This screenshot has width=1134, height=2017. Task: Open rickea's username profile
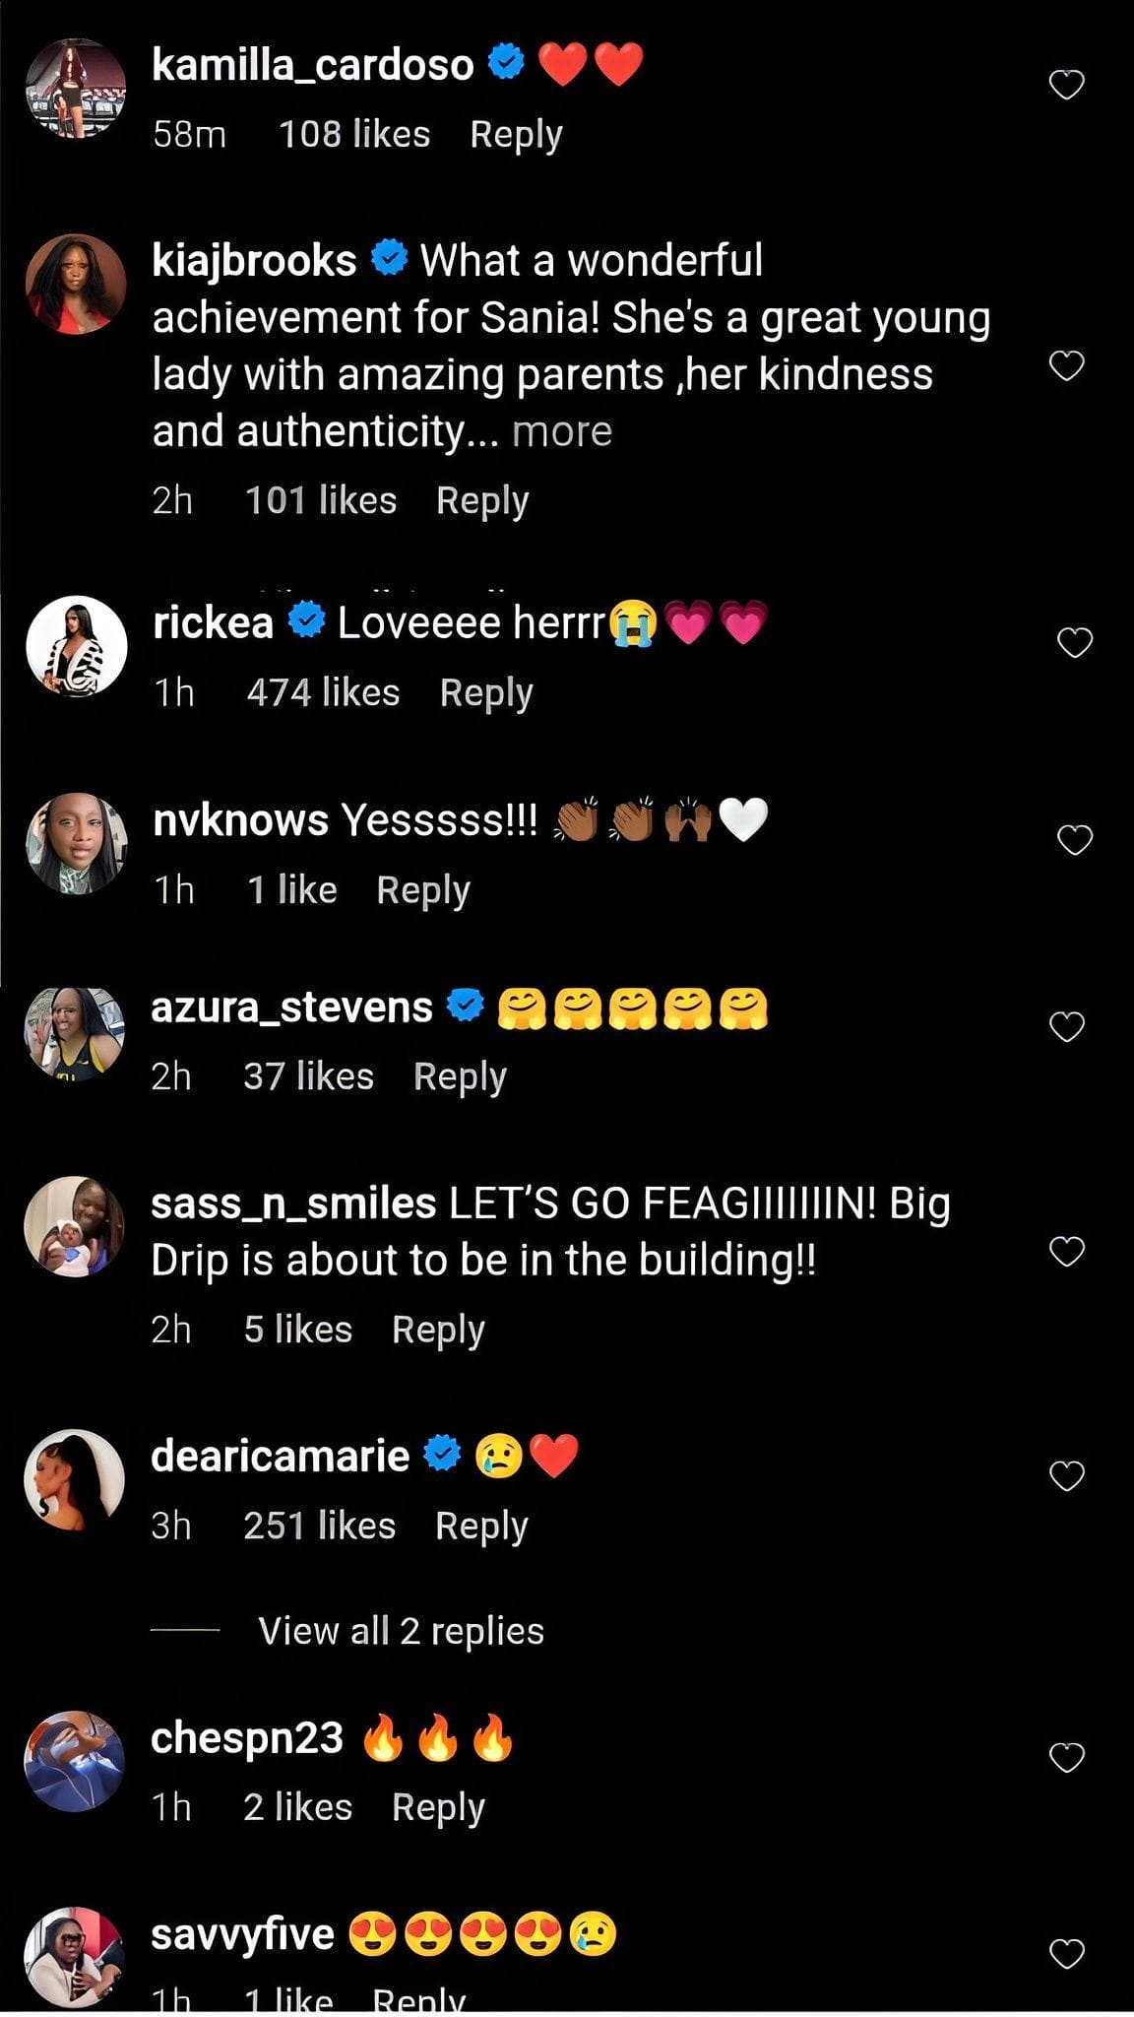(212, 620)
